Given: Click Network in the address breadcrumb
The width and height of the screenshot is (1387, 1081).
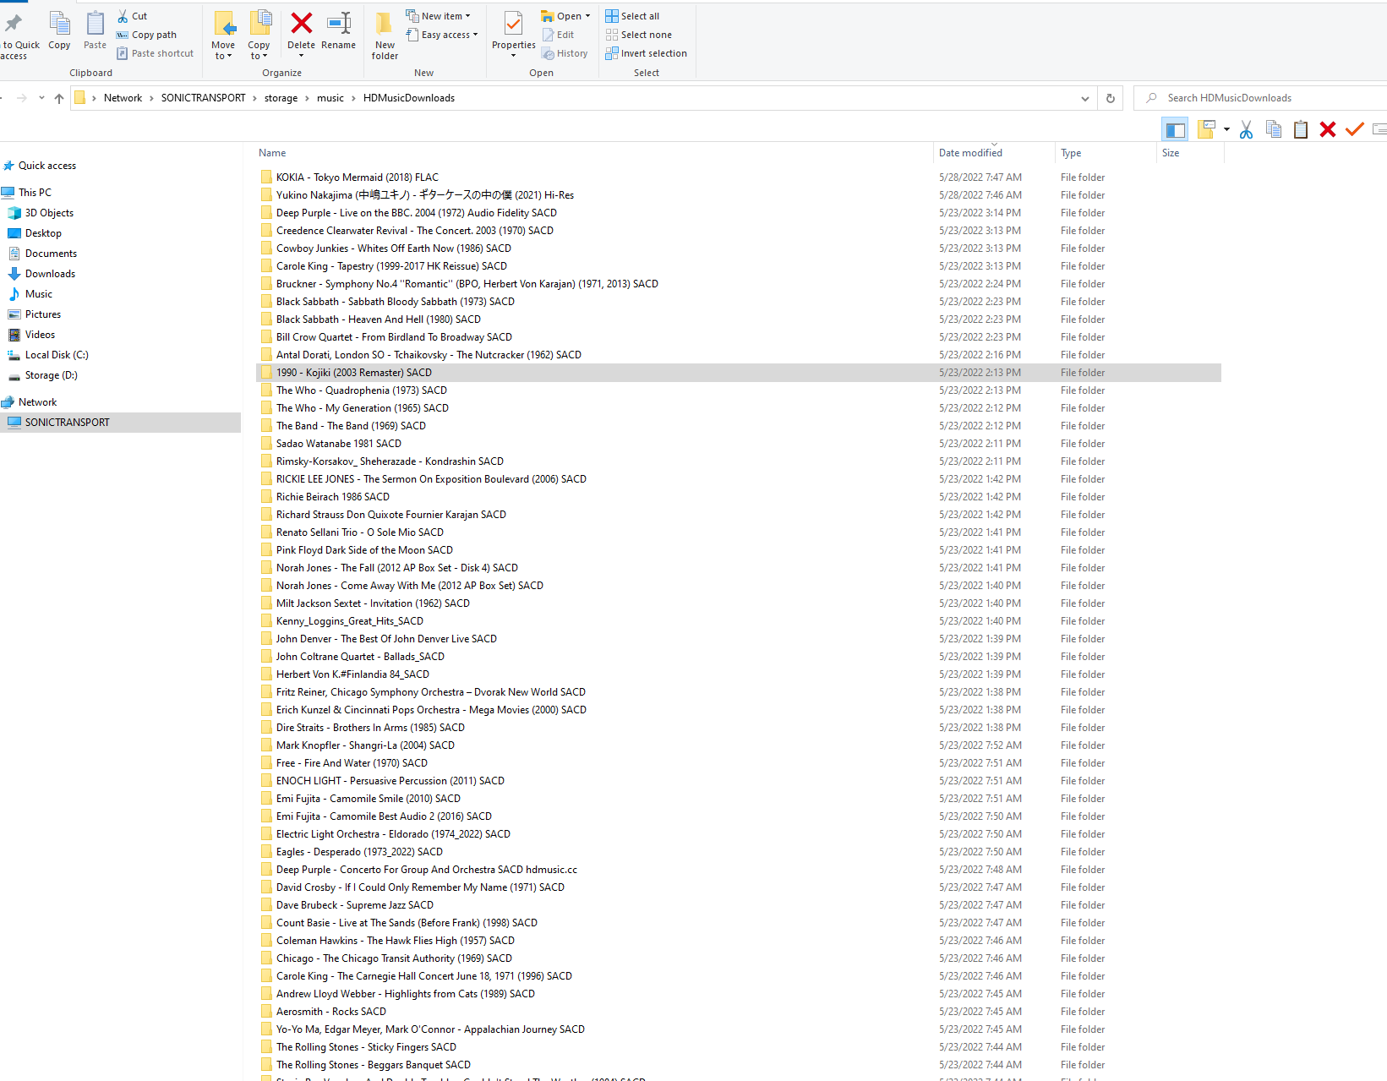Looking at the screenshot, I should pyautogui.click(x=123, y=98).
